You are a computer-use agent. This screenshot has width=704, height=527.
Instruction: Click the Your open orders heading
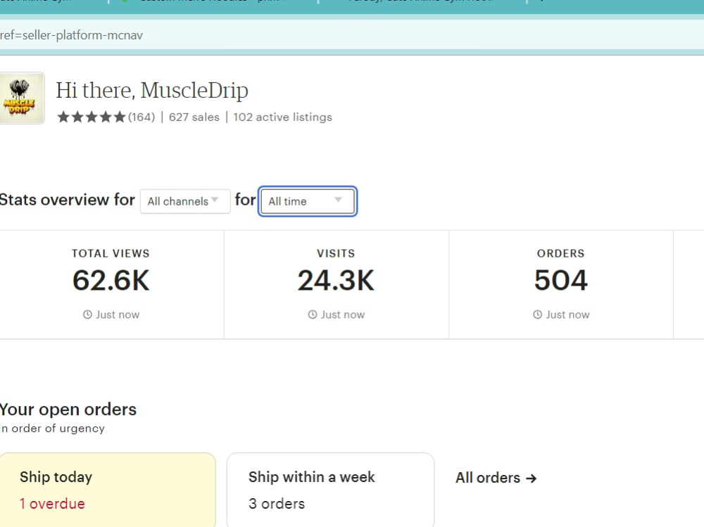click(x=68, y=409)
